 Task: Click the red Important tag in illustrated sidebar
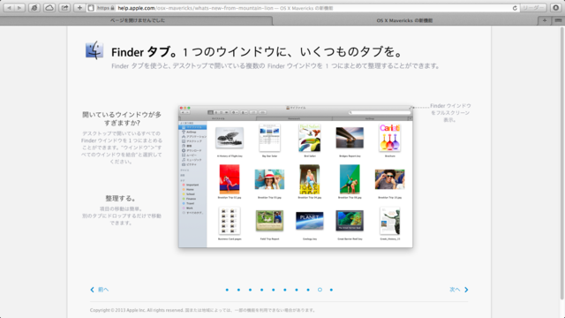[x=191, y=185]
